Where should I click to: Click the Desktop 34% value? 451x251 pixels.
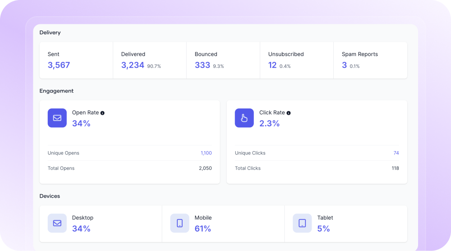(81, 228)
